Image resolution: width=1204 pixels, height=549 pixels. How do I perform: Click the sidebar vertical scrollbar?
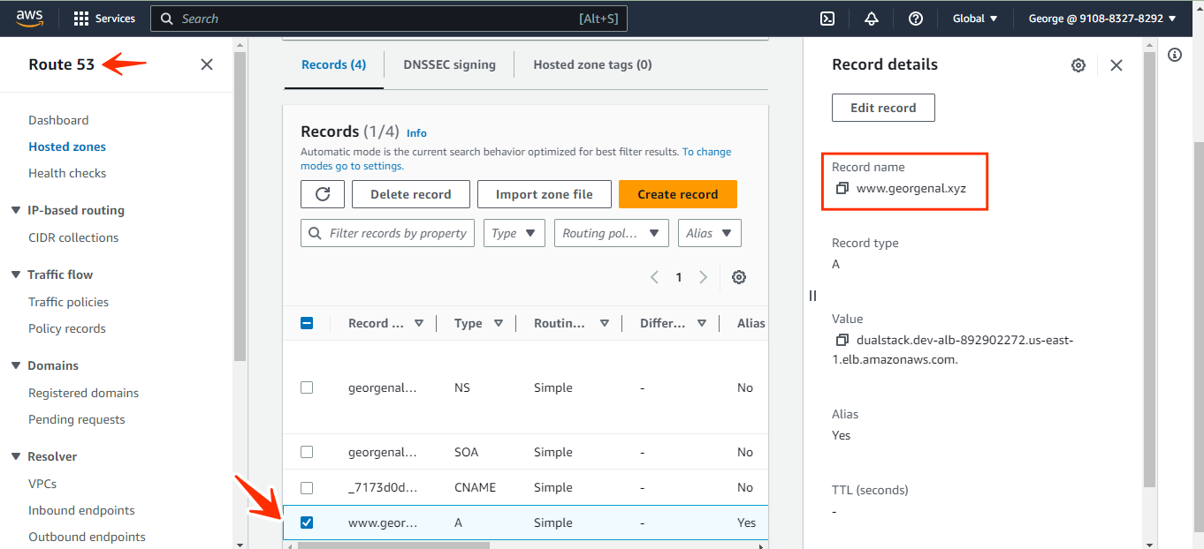pos(240,205)
